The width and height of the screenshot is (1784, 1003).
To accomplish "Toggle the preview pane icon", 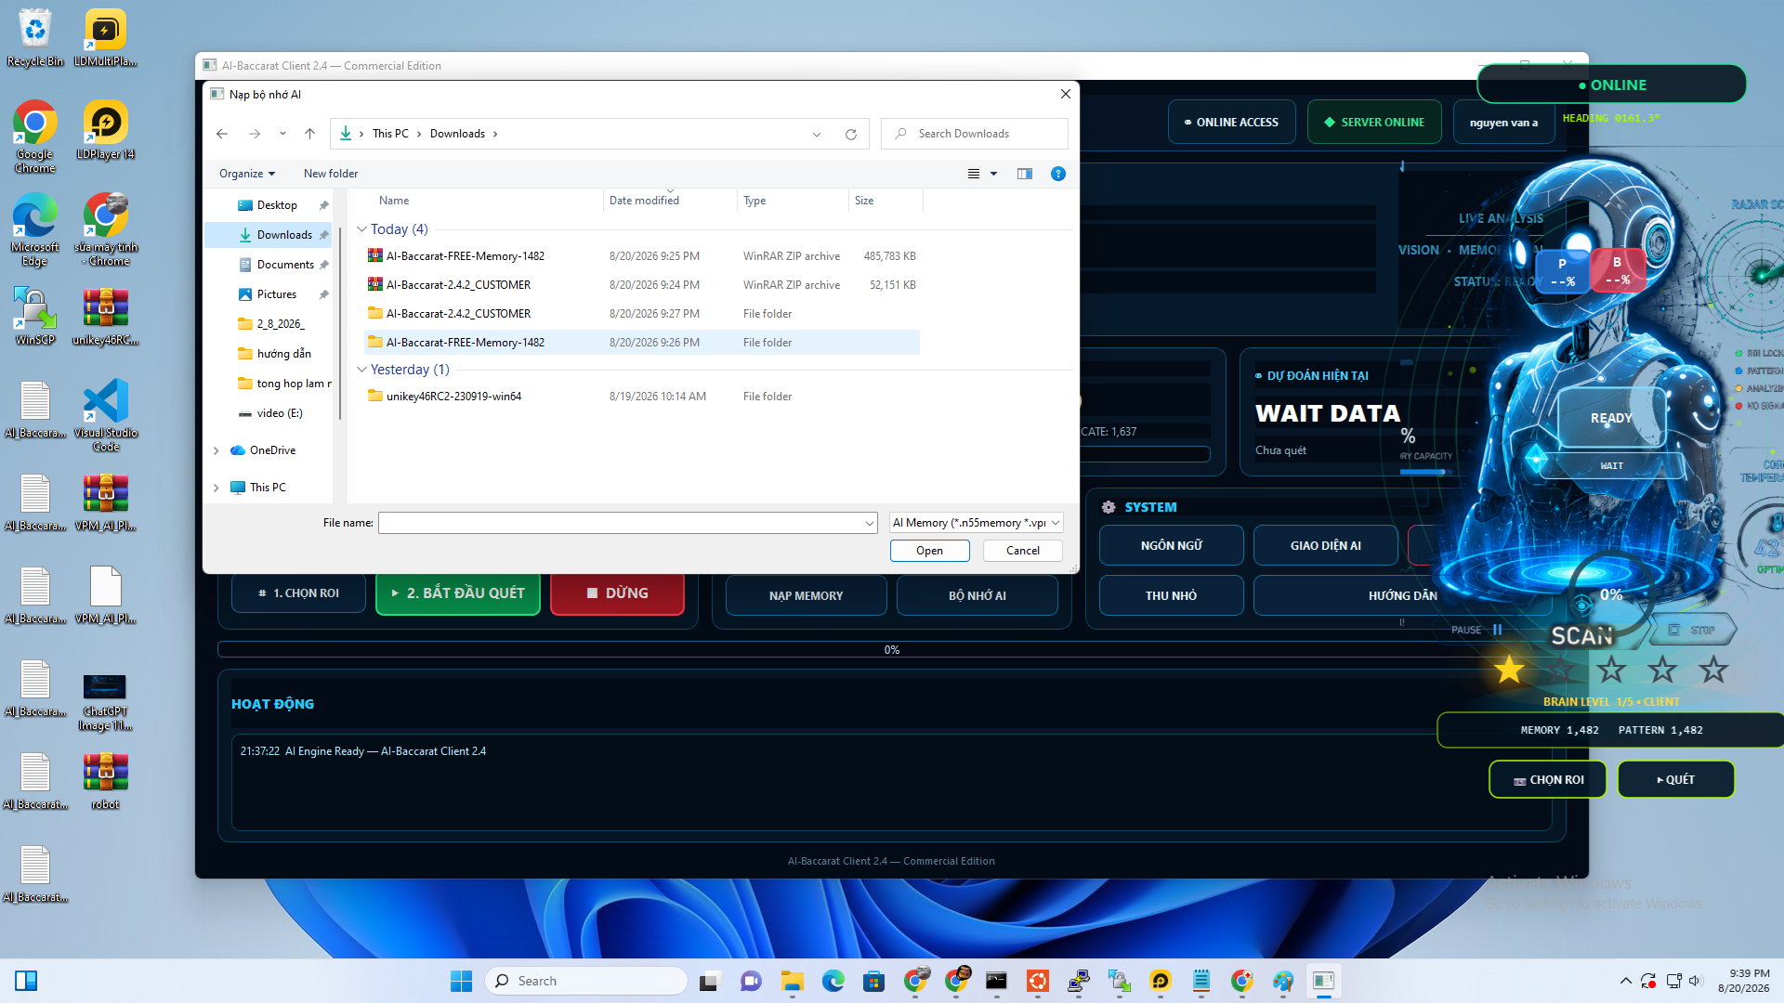I will pyautogui.click(x=1025, y=174).
